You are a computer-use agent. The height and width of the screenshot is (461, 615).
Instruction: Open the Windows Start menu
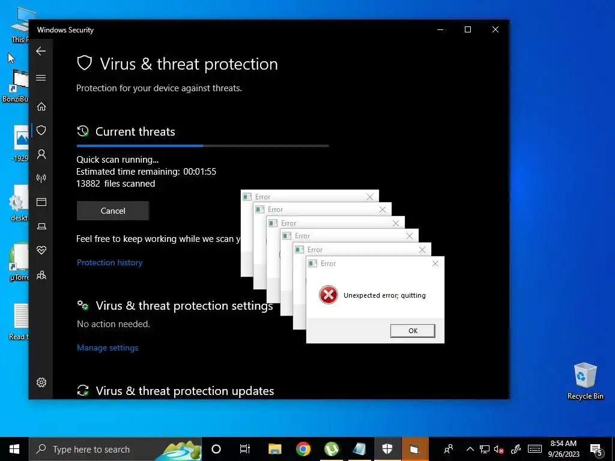pos(14,449)
